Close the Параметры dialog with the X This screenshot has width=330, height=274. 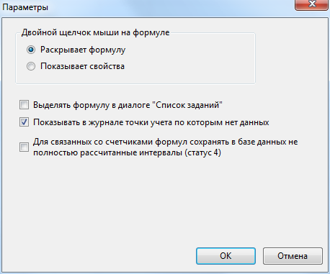tap(311, 4)
